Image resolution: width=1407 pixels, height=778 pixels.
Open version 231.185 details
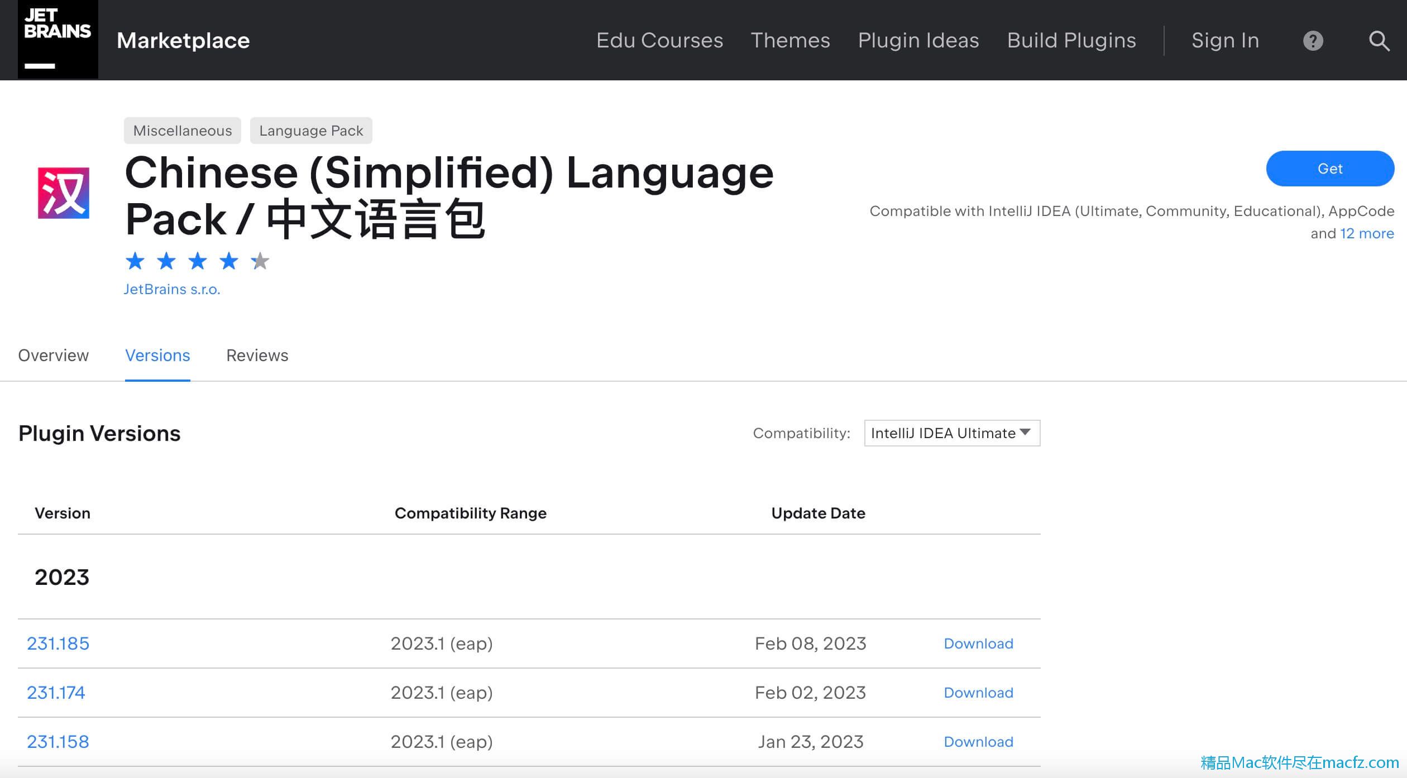[58, 643]
